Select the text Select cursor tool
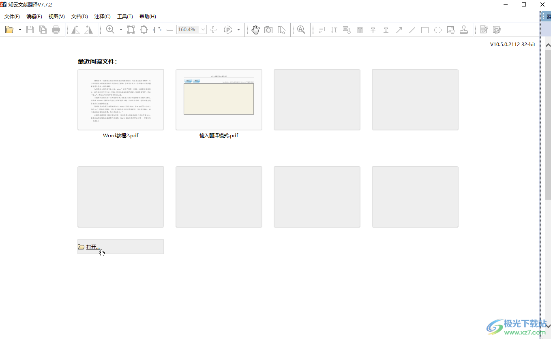 [x=281, y=30]
